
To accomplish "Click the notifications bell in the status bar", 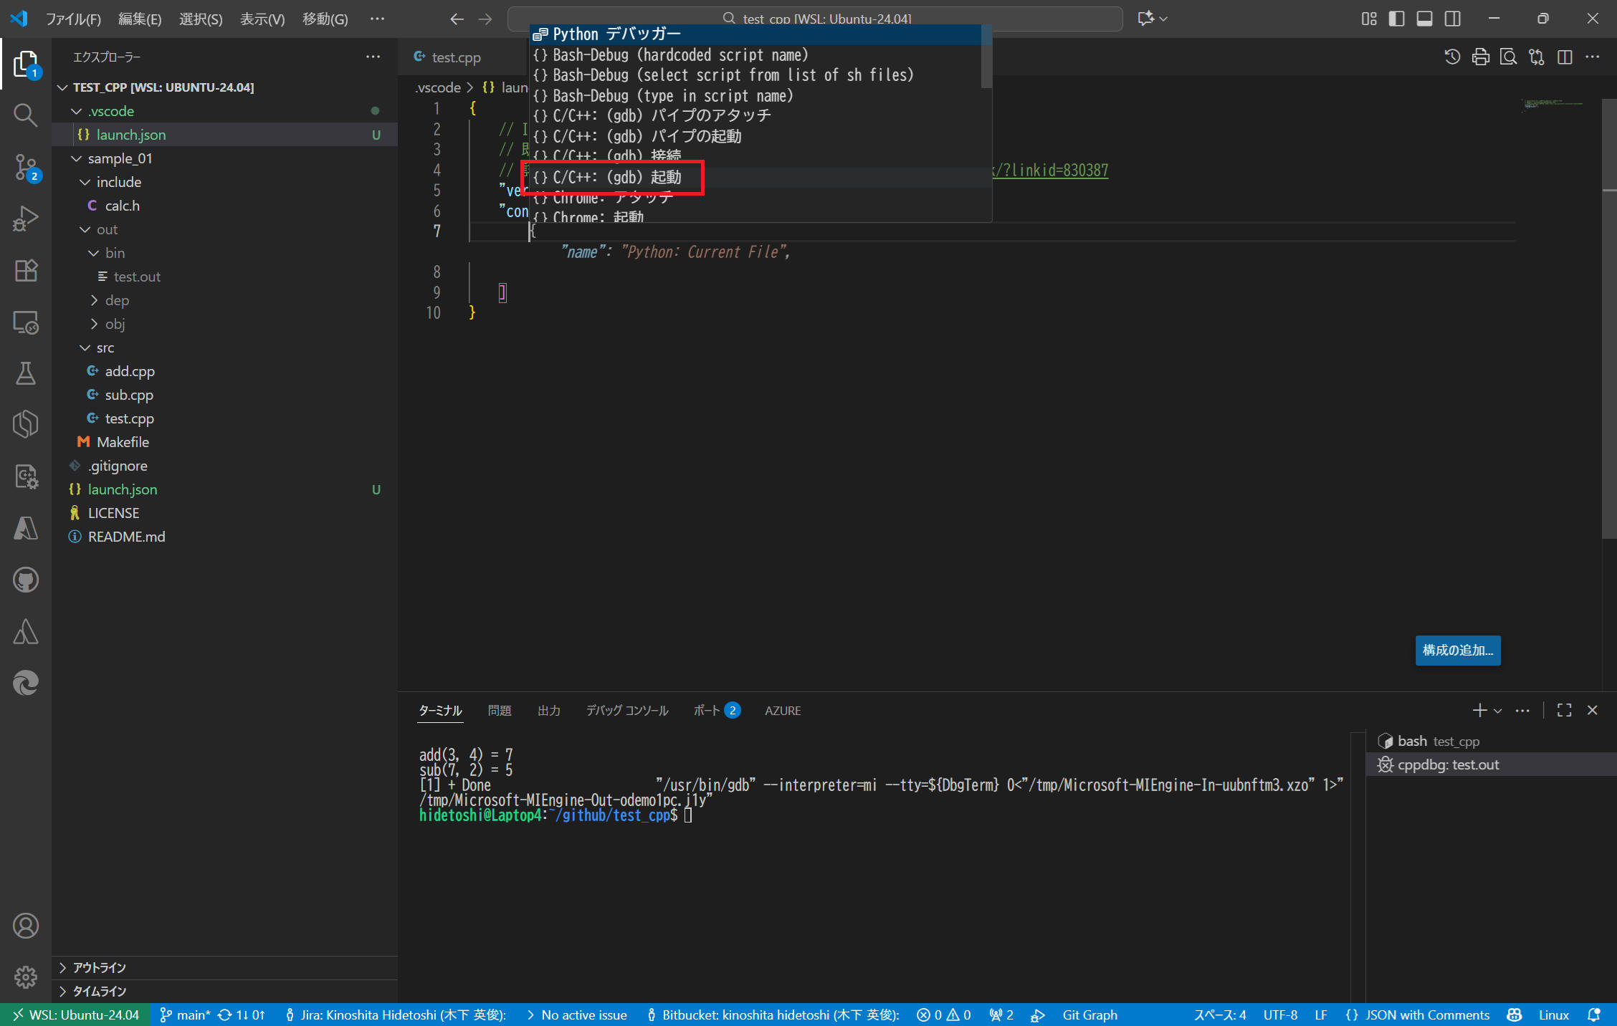I will [1594, 1015].
